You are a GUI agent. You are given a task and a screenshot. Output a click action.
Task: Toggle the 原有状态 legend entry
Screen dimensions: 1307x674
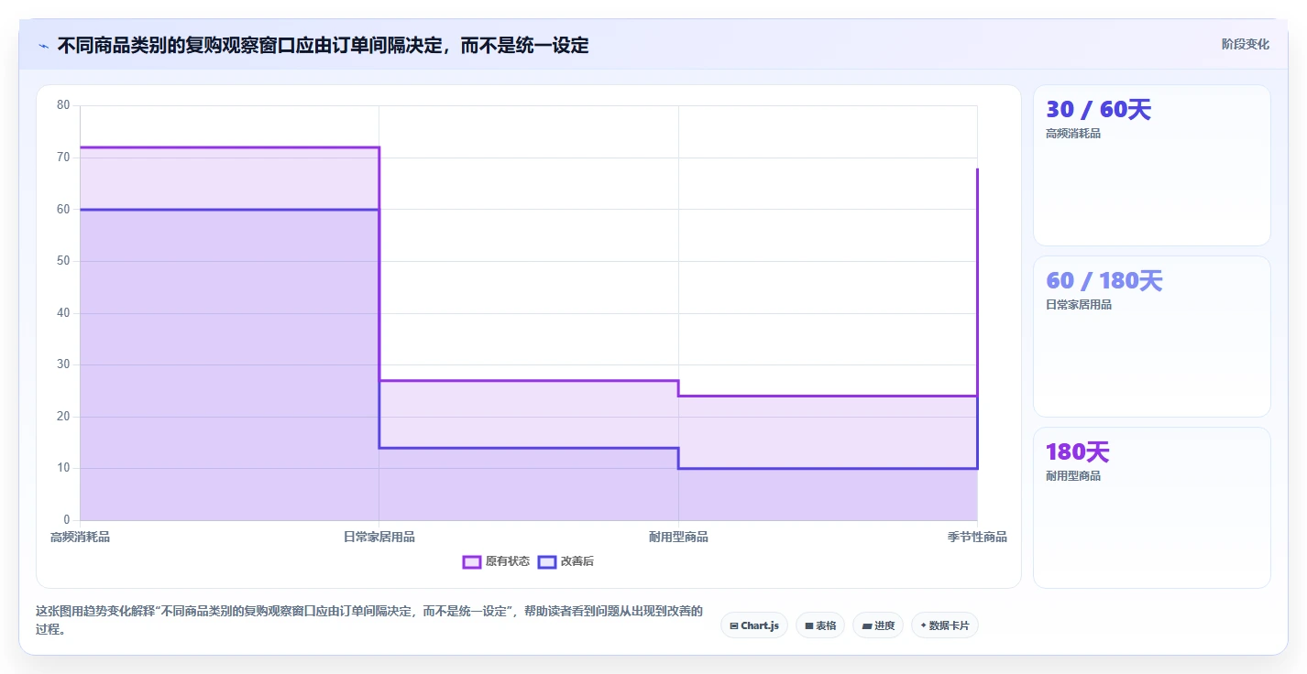click(496, 561)
